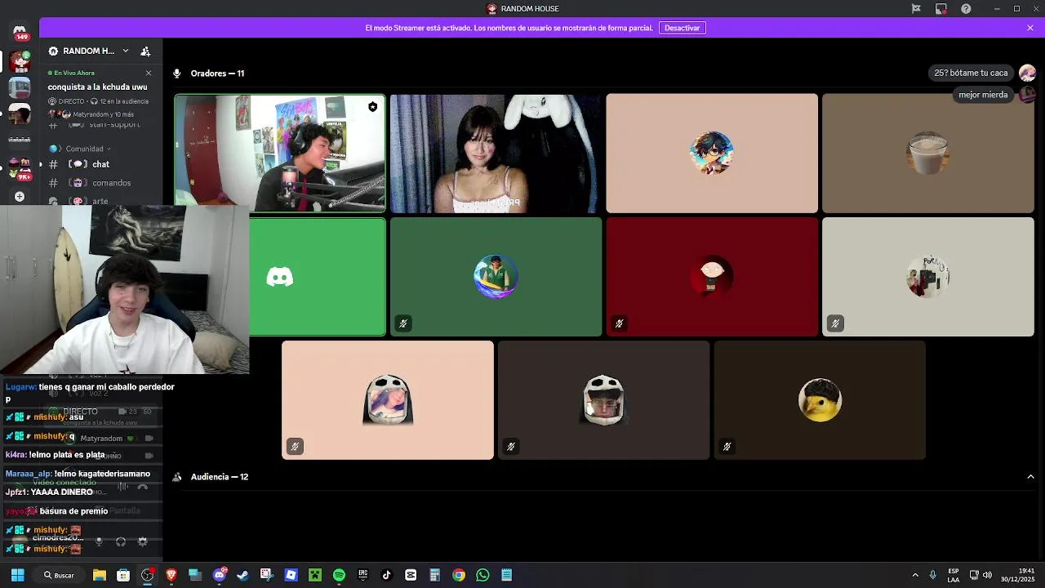Click muted mic icon on panda avatar tile
The width and height of the screenshot is (1045, 588).
510,446
